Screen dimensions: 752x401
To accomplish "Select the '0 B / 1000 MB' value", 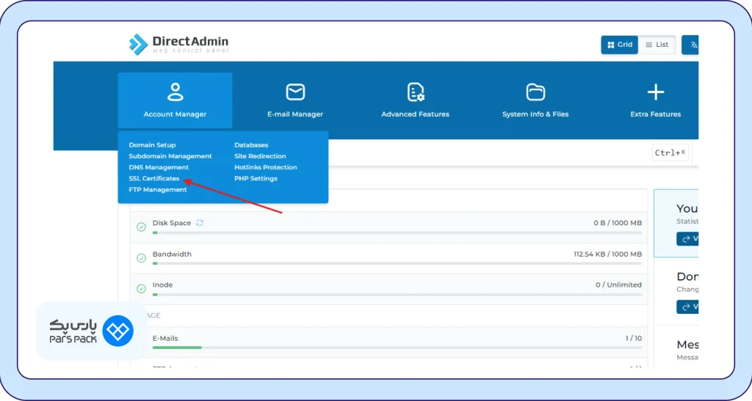I will click(x=617, y=223).
